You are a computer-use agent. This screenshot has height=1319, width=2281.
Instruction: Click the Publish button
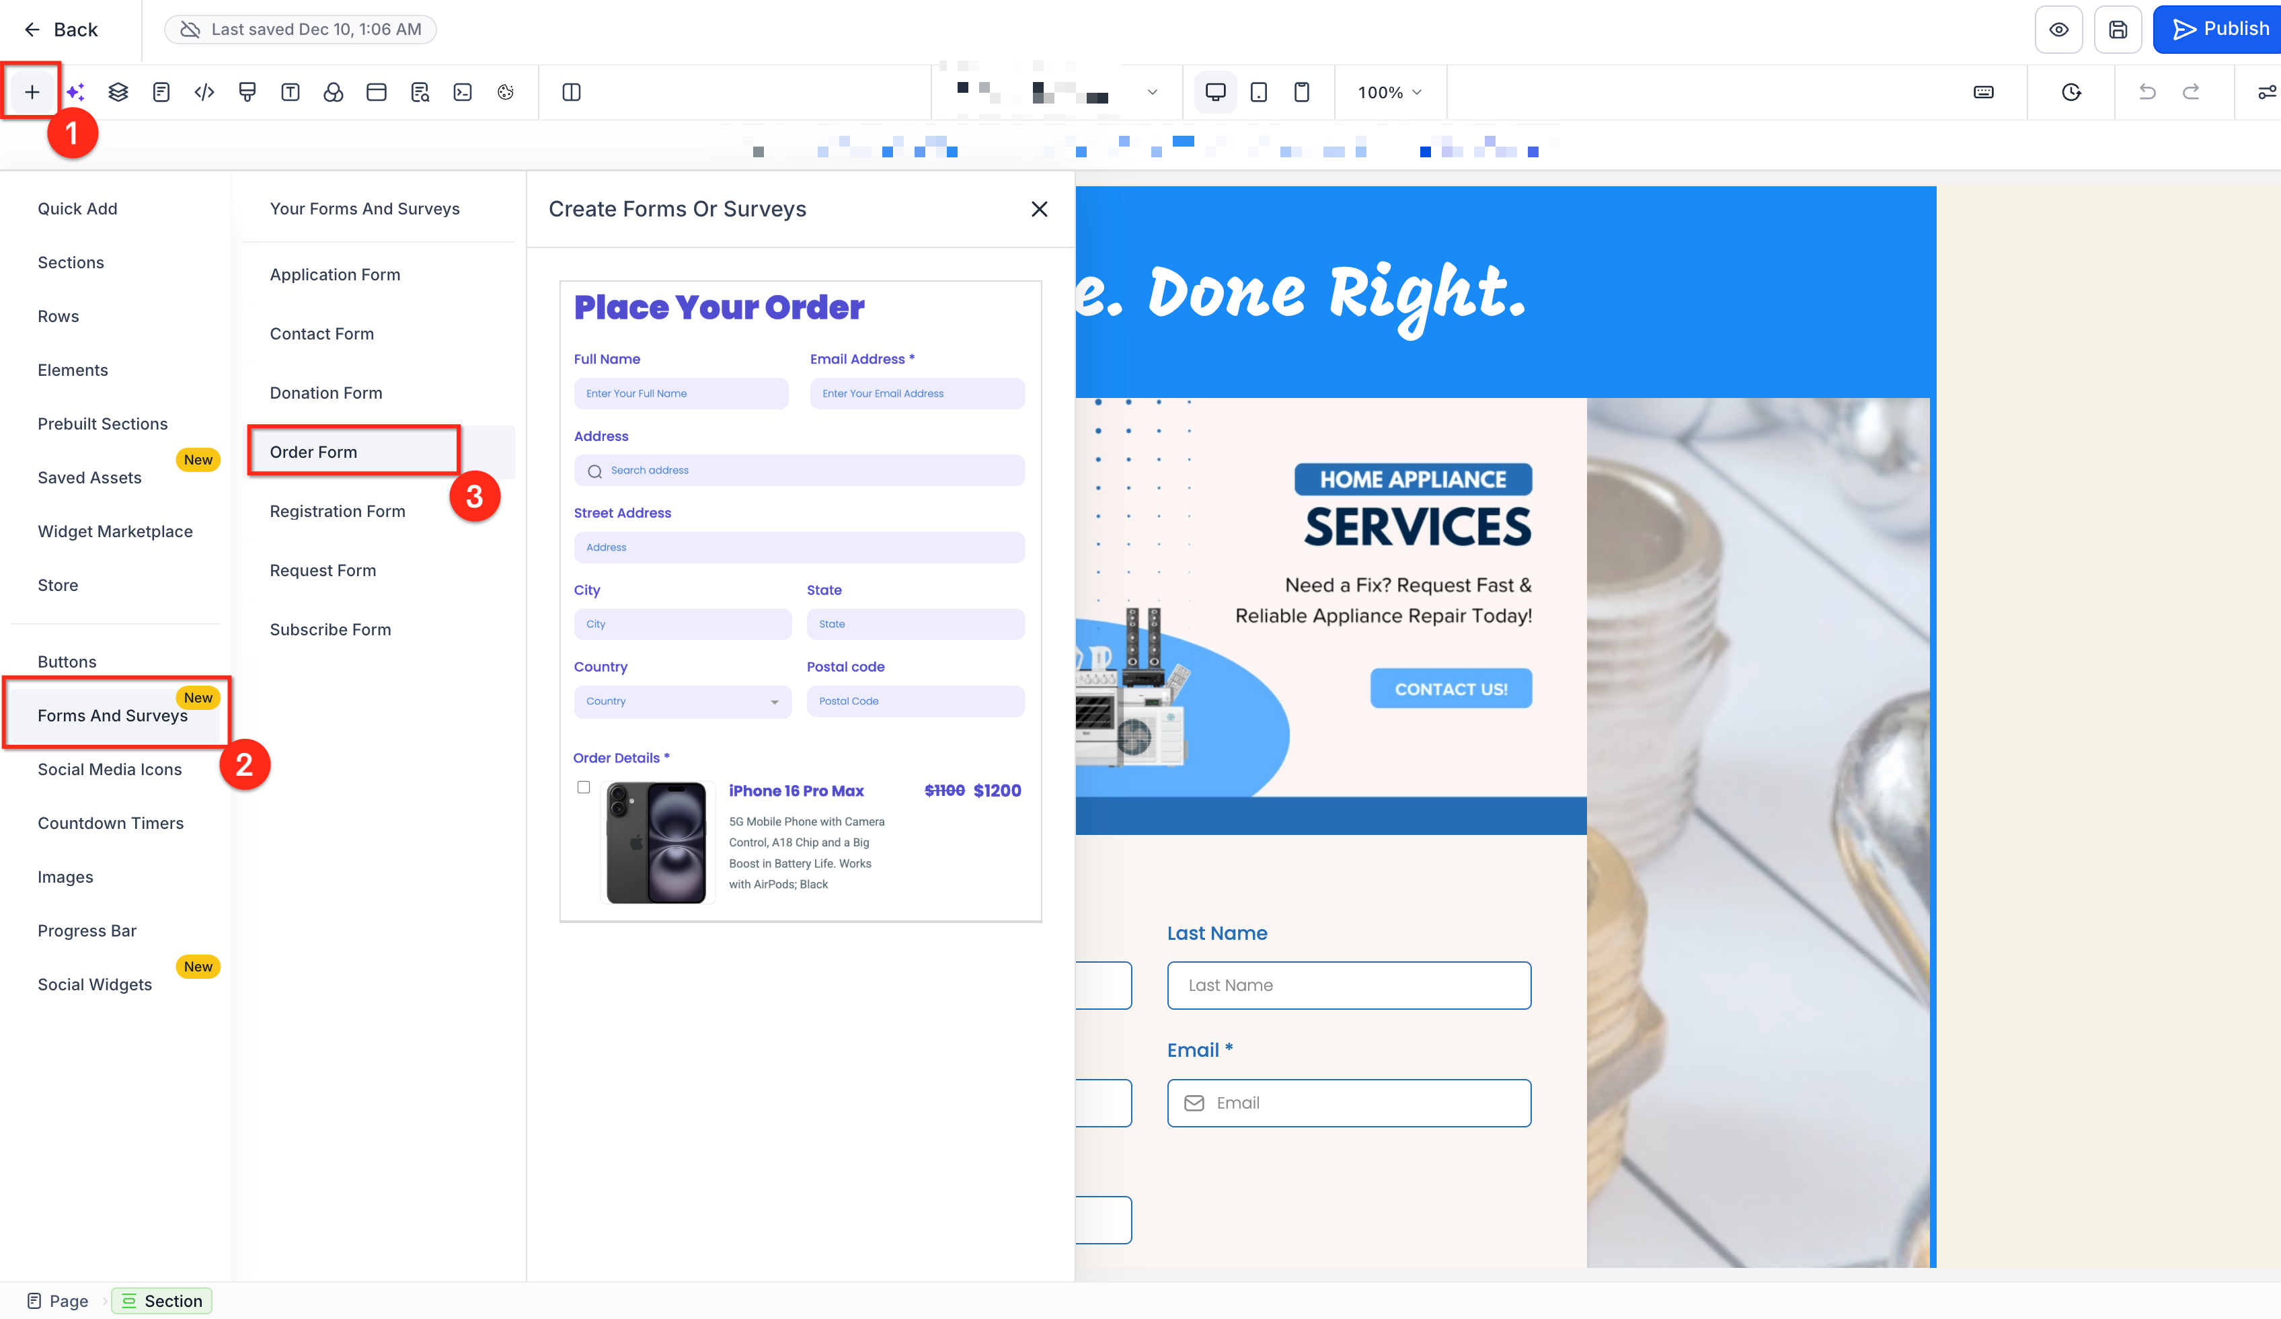pos(2216,29)
